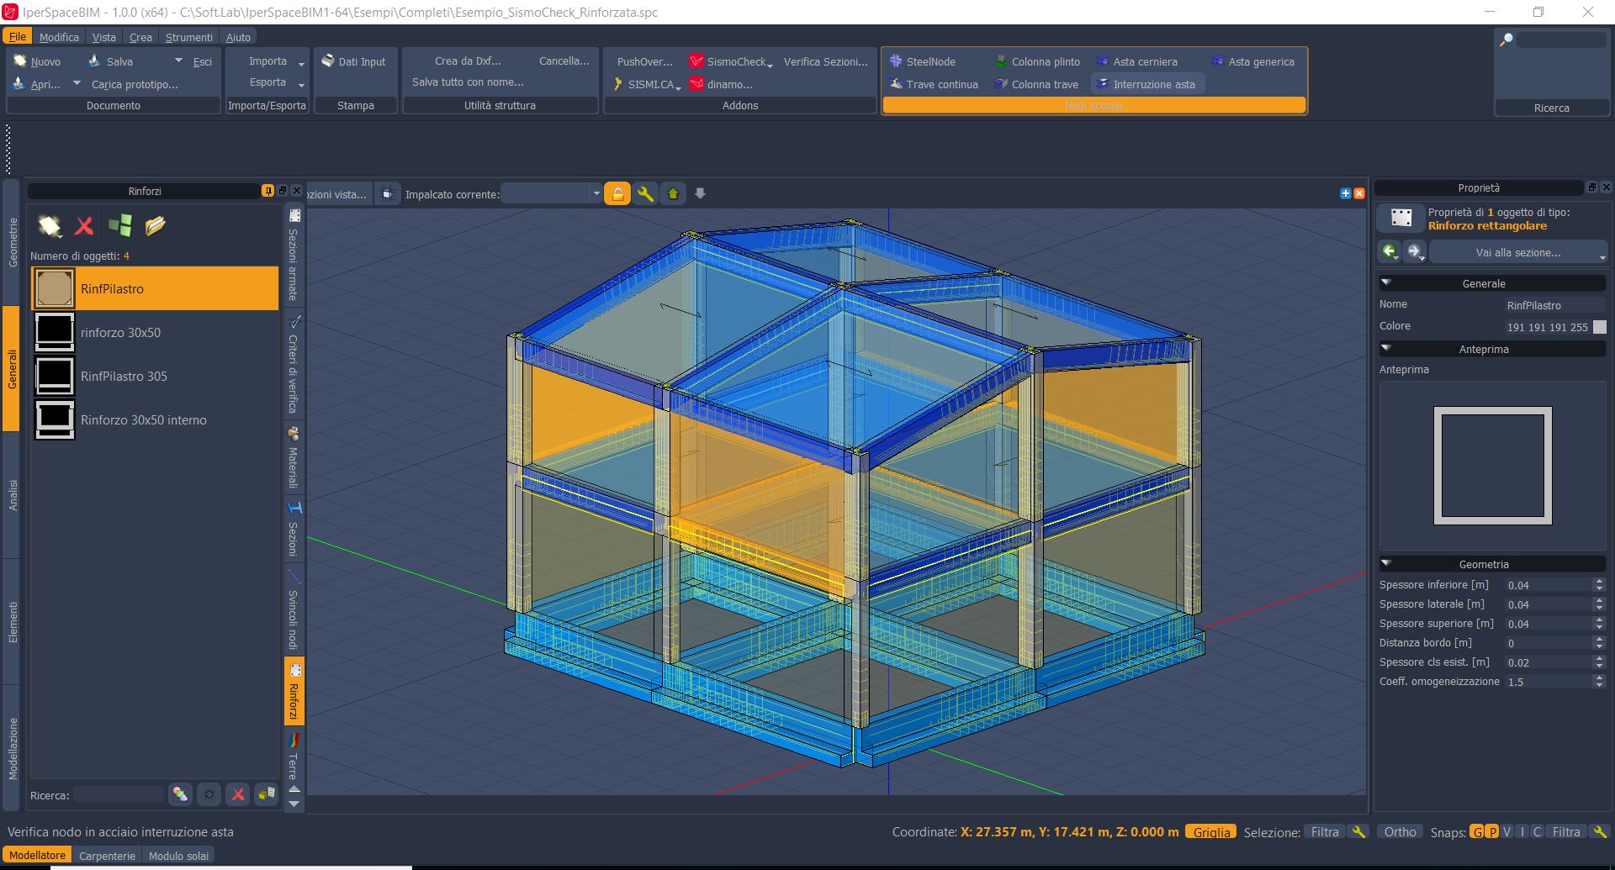This screenshot has height=870, width=1615.
Task: Toggle the G snap option
Action: click(1477, 832)
